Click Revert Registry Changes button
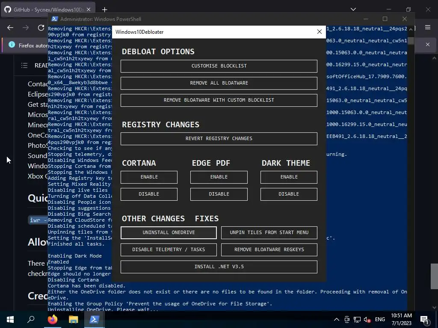This screenshot has width=438, height=328. tap(219, 139)
